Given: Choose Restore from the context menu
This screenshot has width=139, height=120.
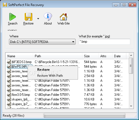Looking at the screenshot, I should point(44,70).
